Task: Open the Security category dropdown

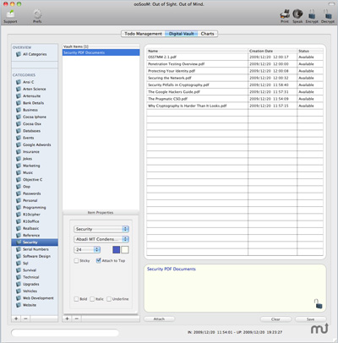Action: (101, 229)
